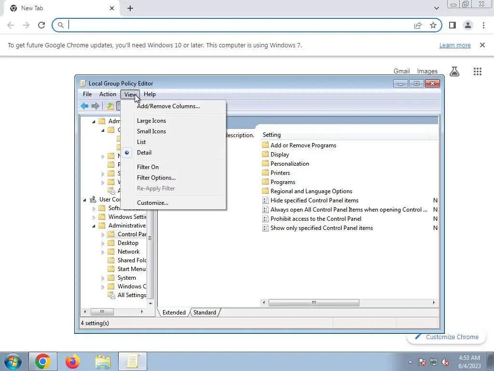Open the Chrome tab search chevron
Viewport: 494px width, 371px height.
tap(436, 8)
